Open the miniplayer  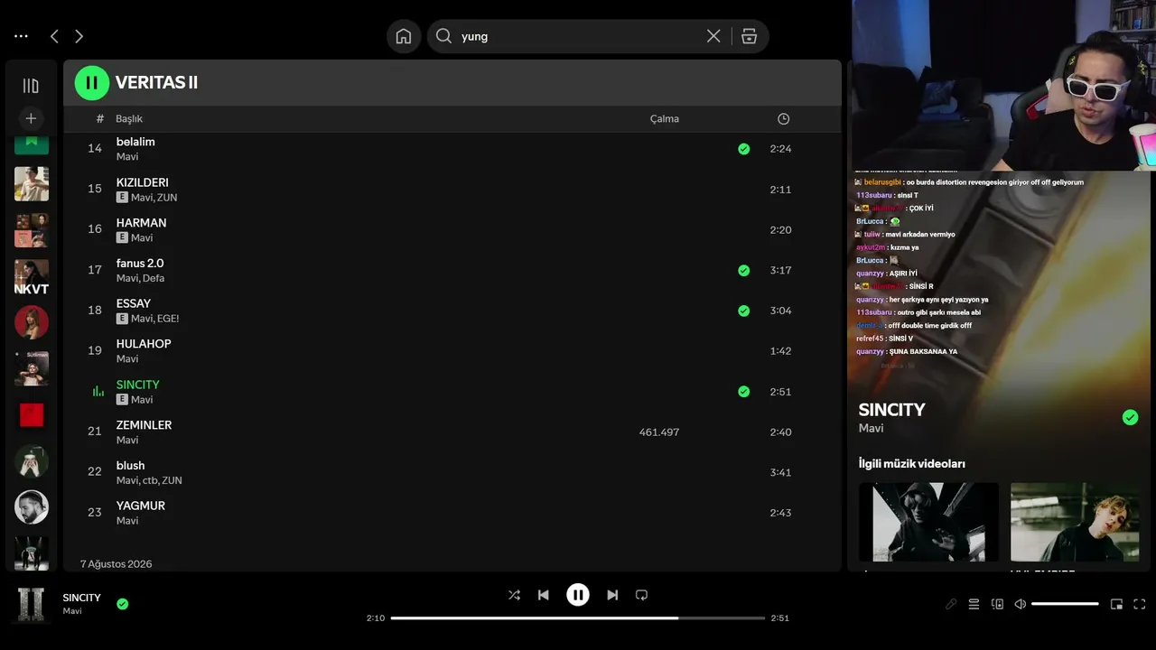[1116, 604]
